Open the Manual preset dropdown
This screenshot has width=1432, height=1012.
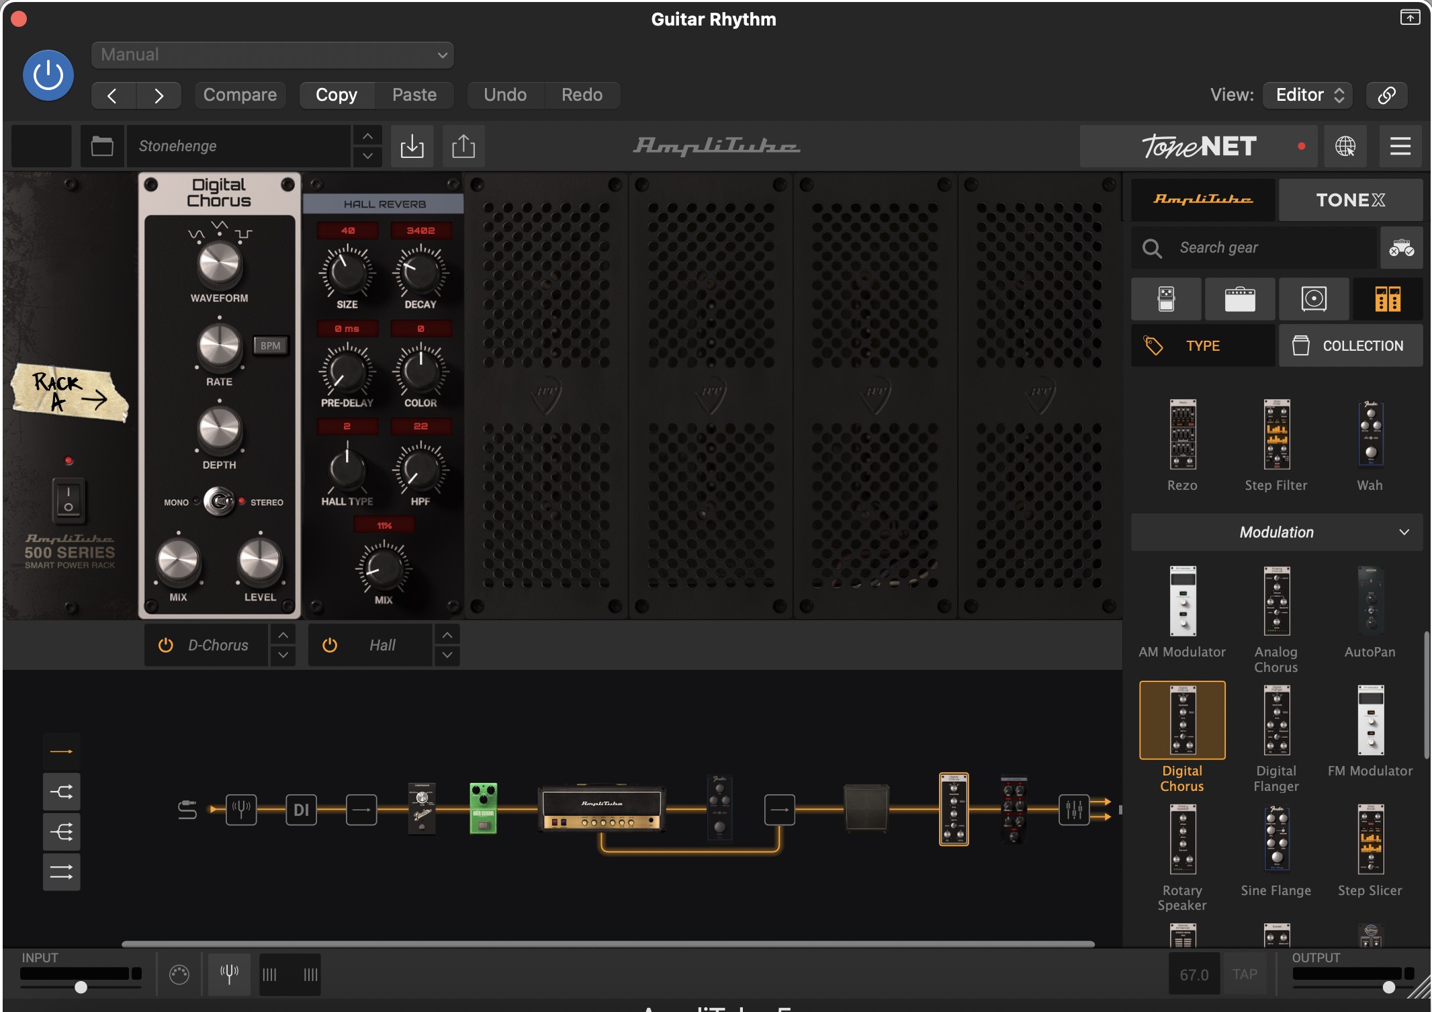(272, 55)
